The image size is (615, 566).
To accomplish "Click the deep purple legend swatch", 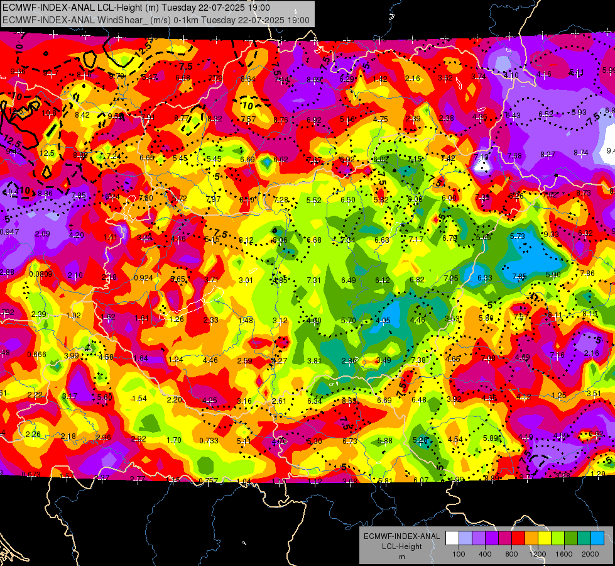I will coord(492,538).
